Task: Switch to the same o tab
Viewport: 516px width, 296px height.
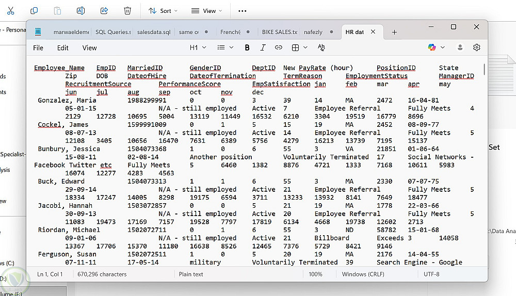Action: (x=189, y=32)
